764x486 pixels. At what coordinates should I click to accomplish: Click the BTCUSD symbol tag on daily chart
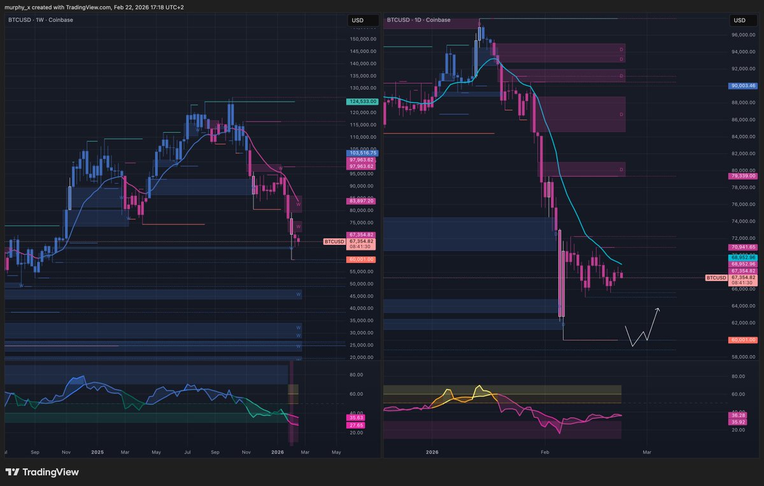[x=716, y=277]
